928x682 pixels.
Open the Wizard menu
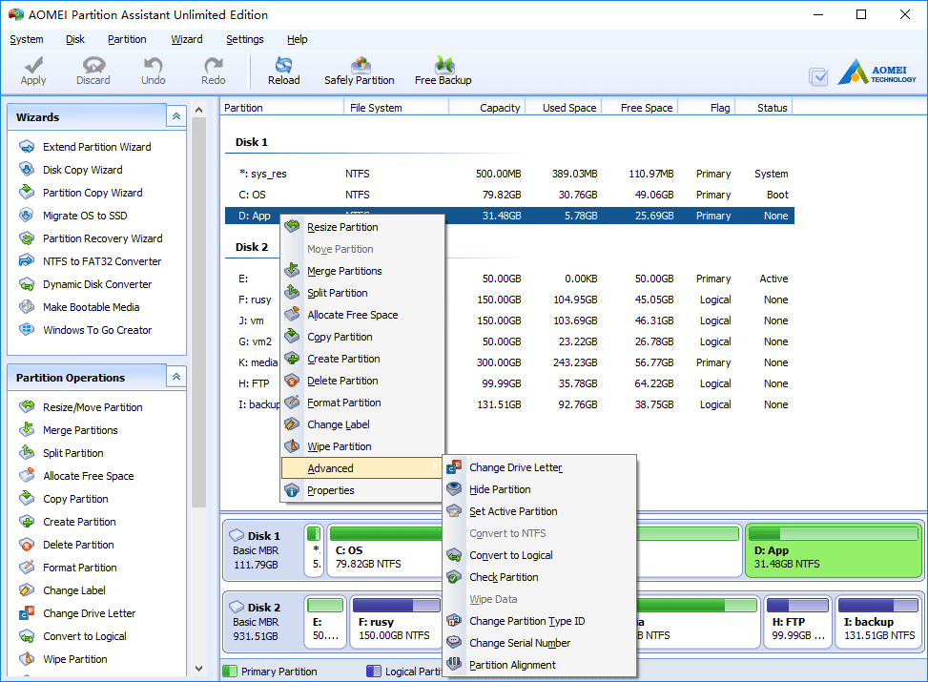[x=187, y=39]
